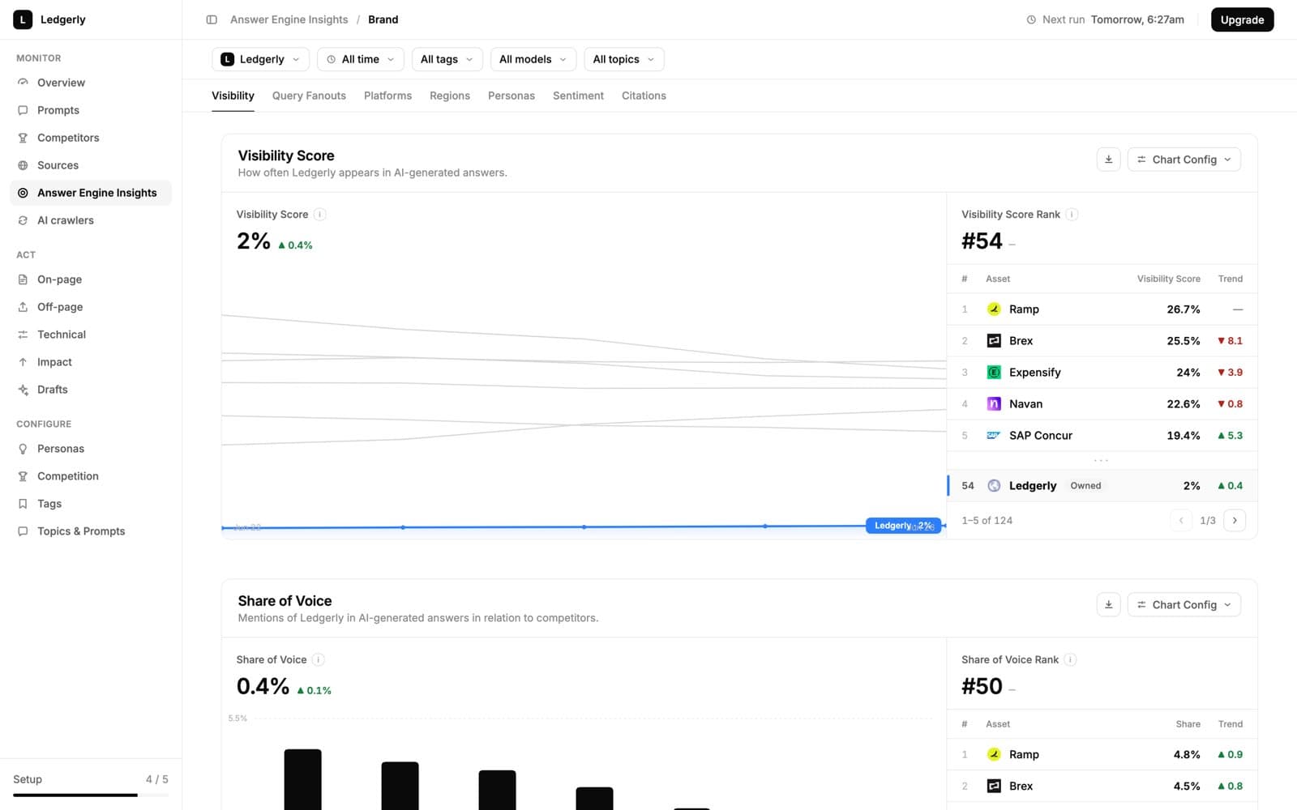
Task: Switch to the Sentiment tab
Action: [578, 96]
